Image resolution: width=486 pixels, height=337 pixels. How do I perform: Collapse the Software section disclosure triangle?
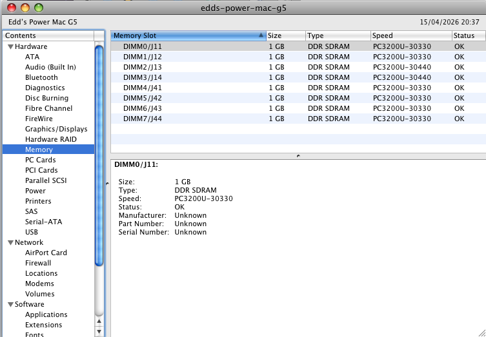coord(10,305)
